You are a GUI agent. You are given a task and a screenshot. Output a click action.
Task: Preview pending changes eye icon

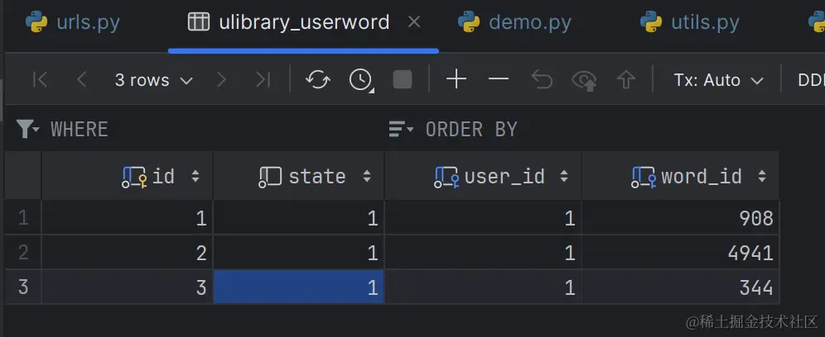click(x=584, y=80)
